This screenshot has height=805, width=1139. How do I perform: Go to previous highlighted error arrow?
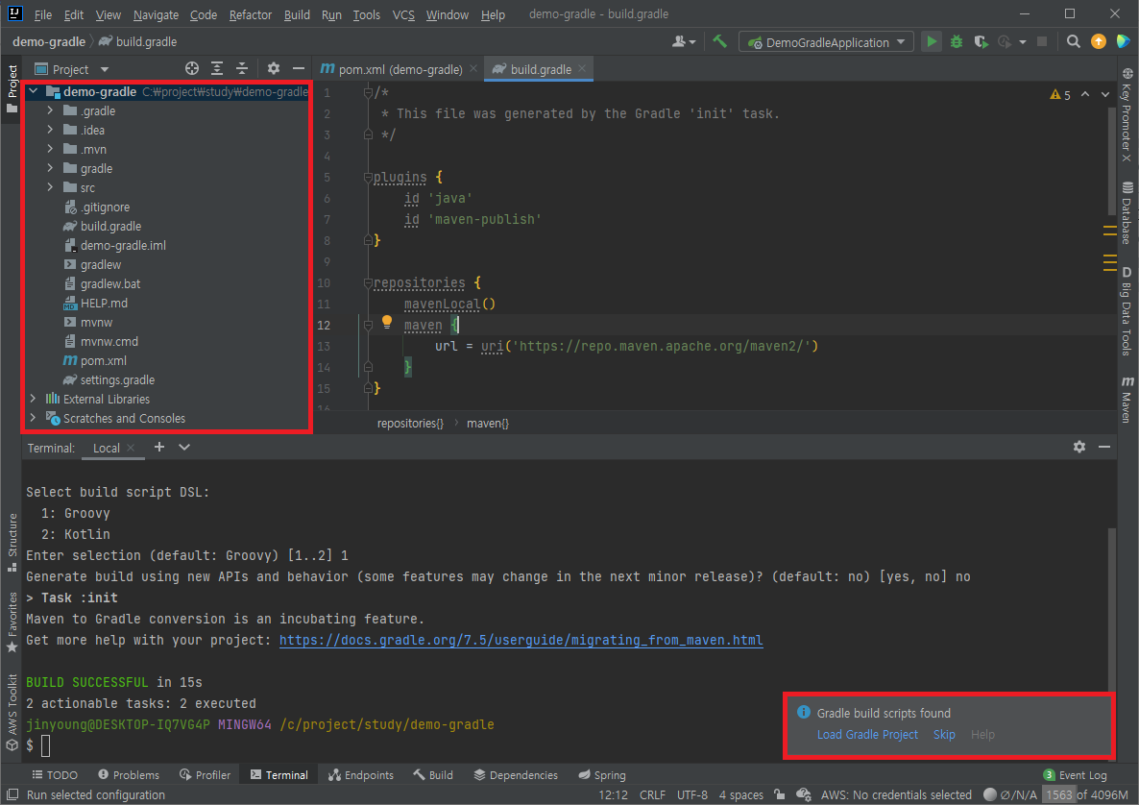(1085, 94)
